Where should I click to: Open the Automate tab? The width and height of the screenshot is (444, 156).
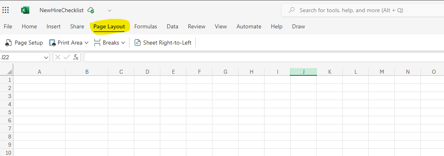(249, 26)
